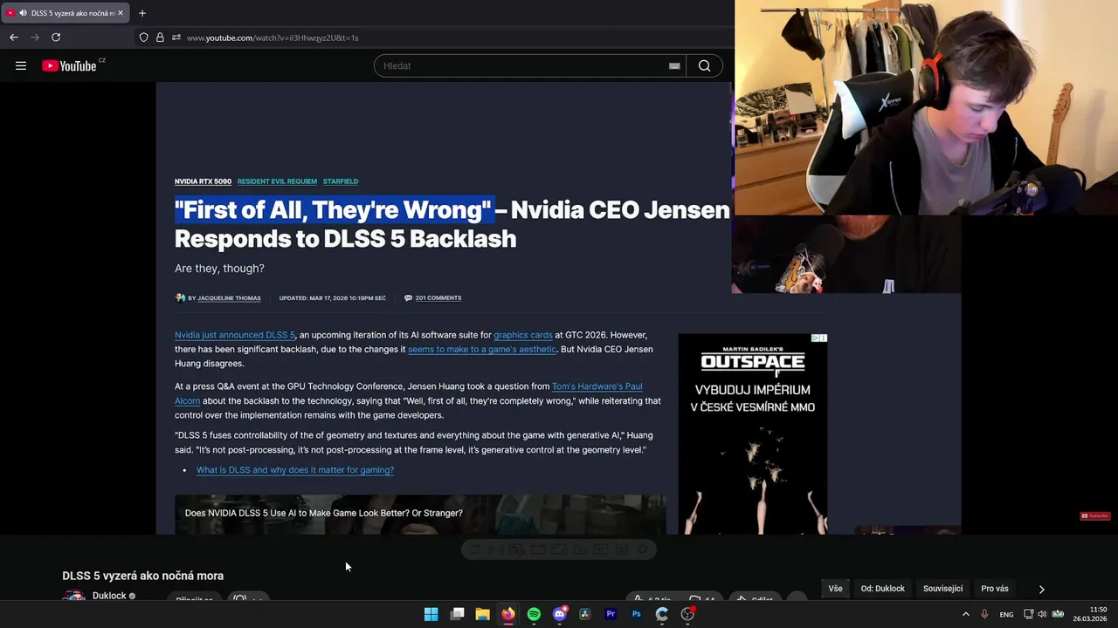Click the YouTube logo to go home
Image resolution: width=1118 pixels, height=628 pixels.
click(69, 65)
